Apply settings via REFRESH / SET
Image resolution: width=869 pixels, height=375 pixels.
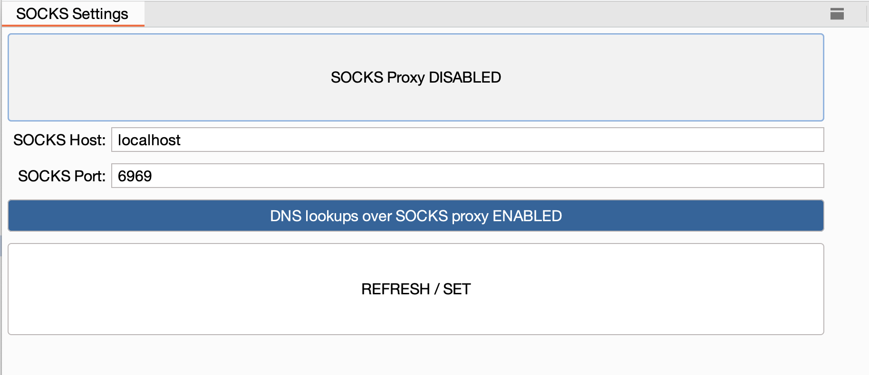tap(415, 288)
